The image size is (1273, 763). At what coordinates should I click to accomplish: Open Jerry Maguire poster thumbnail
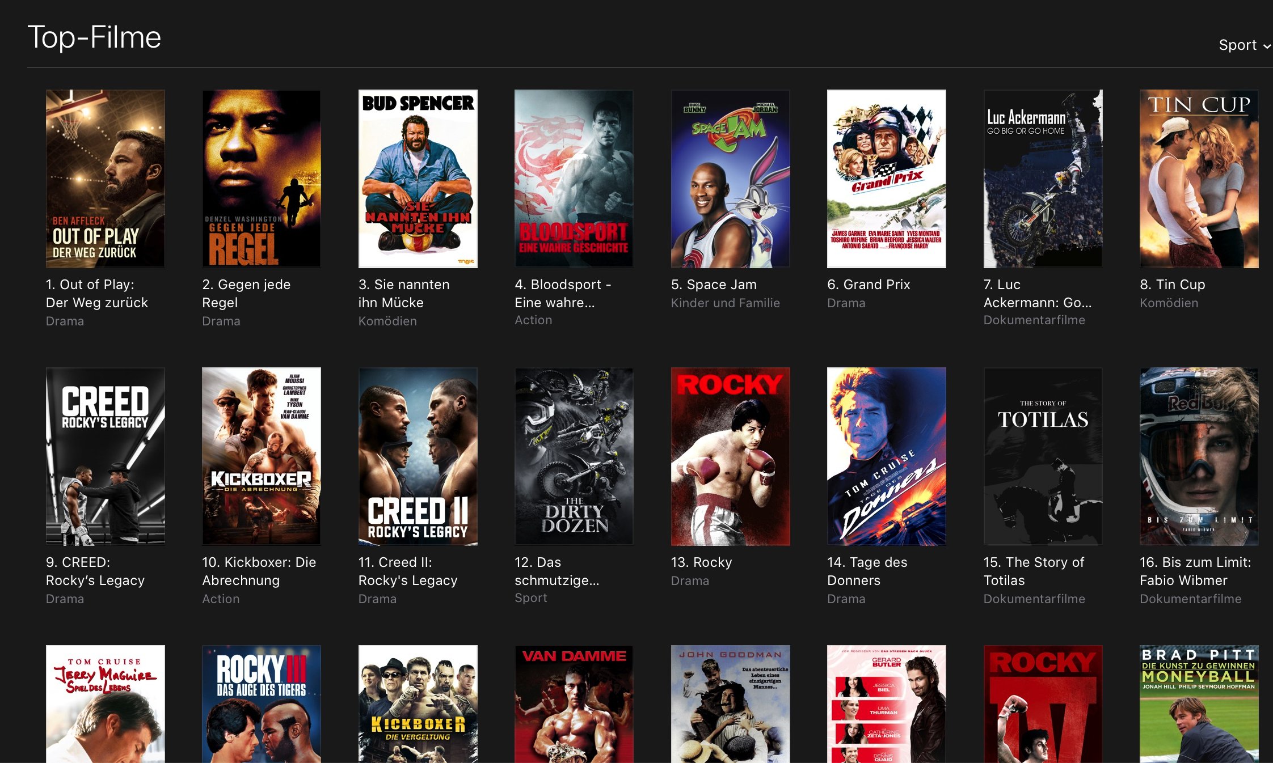click(x=106, y=704)
